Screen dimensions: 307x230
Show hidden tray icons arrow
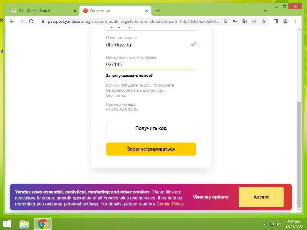[x=264, y=224]
